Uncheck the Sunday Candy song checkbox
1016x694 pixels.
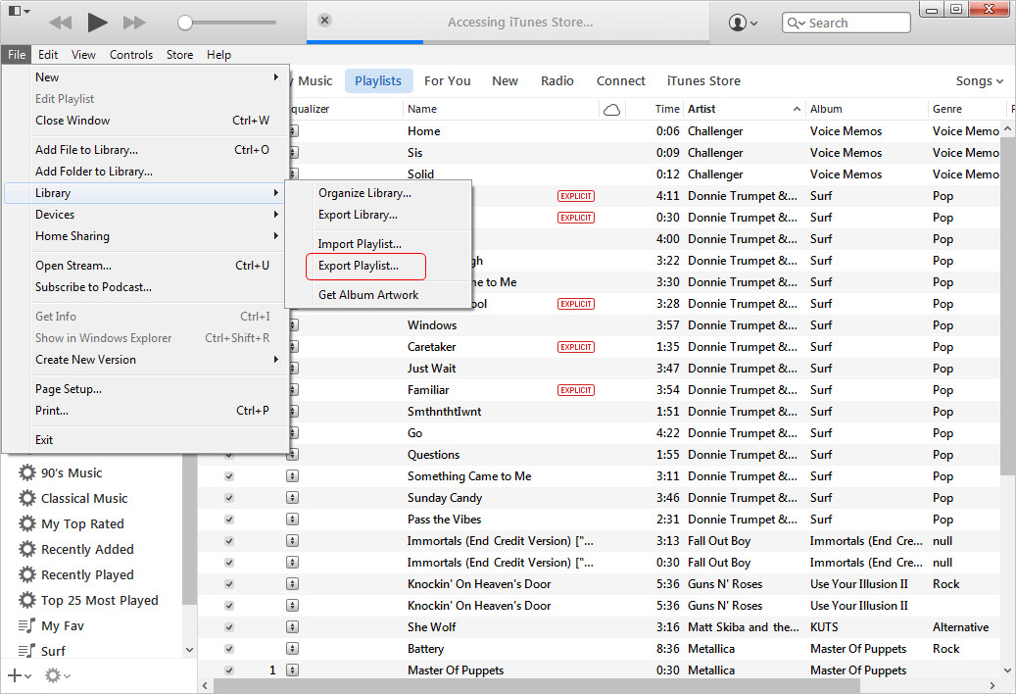tap(229, 498)
